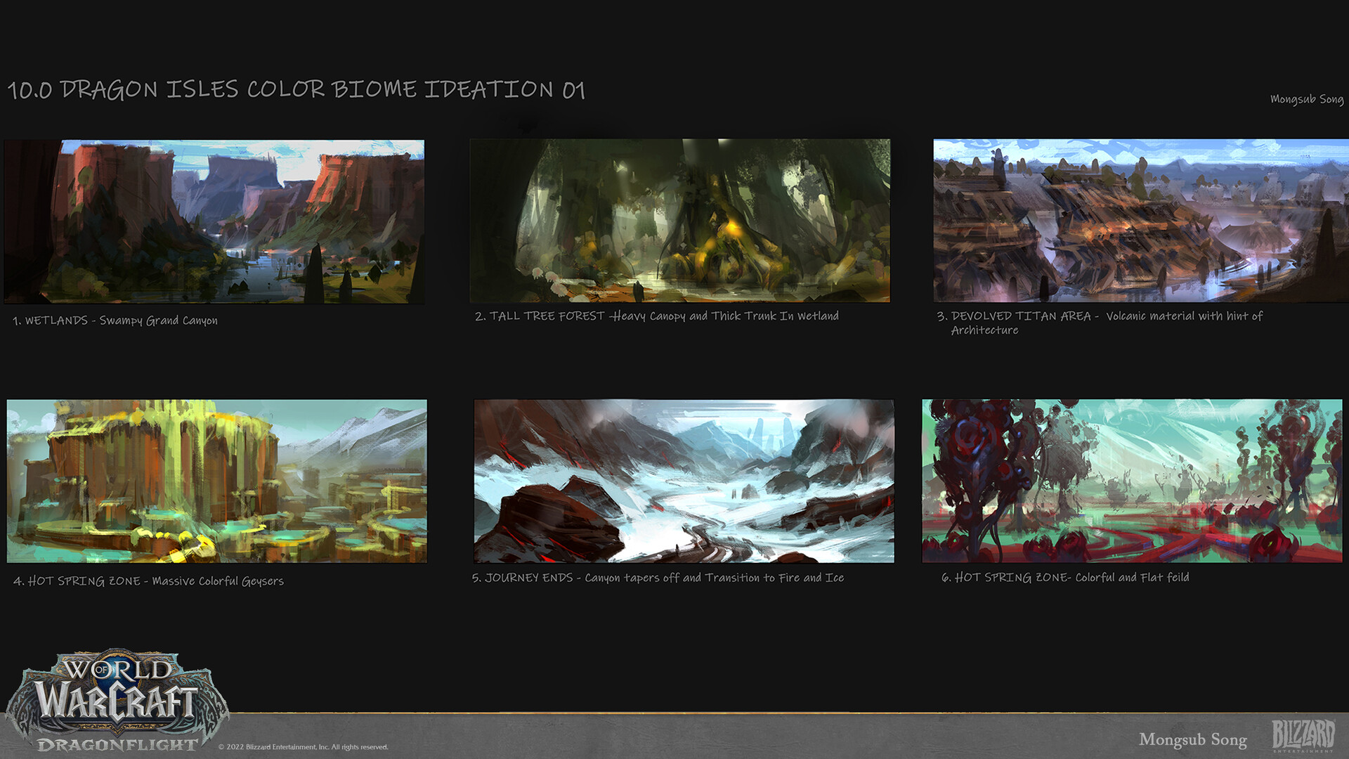Image resolution: width=1349 pixels, height=759 pixels.
Task: Click the Mongsub Song handwritten signature at top
Action: click(x=1306, y=99)
